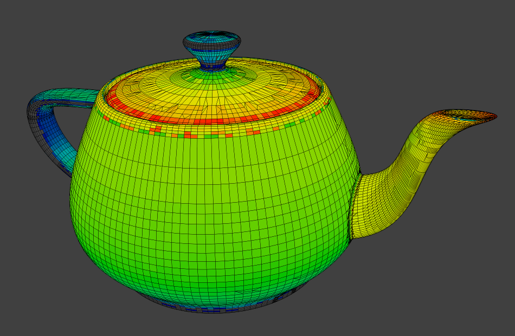Click where the handle meets the body

point(98,98)
